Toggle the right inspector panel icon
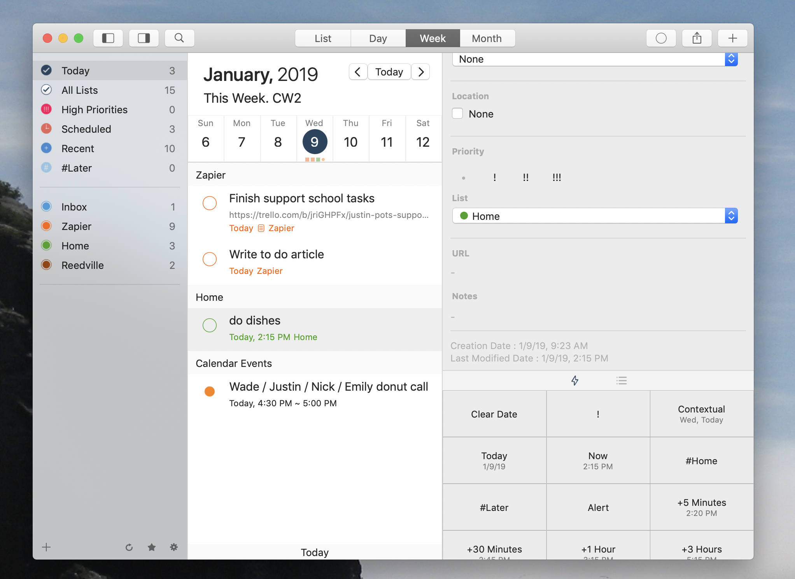 tap(144, 38)
